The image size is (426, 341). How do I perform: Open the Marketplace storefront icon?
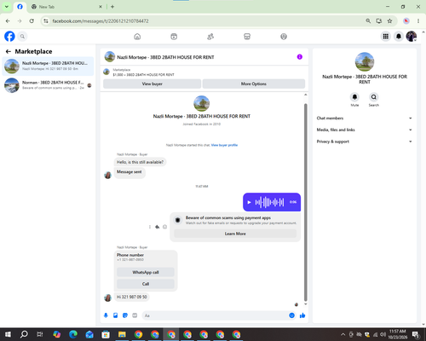point(247,37)
